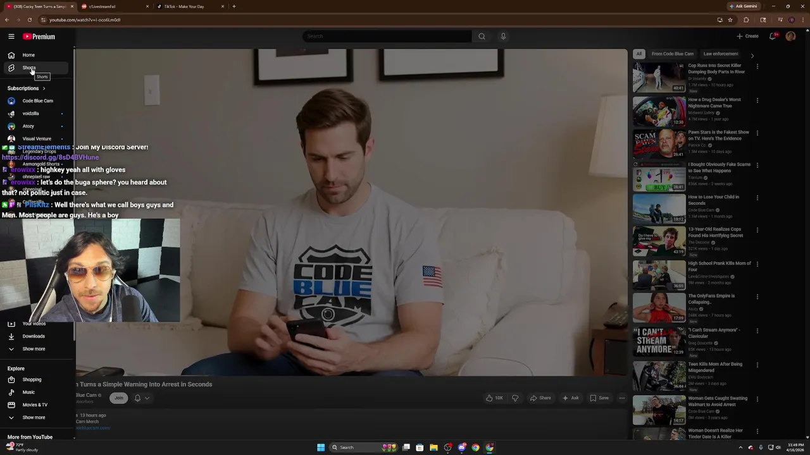Click the YouTube Premium logo
This screenshot has width=810, height=455.
click(x=39, y=37)
